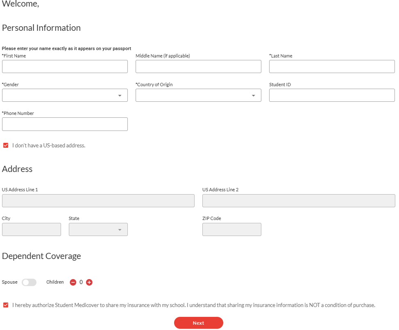Screen dimensions: 399x330
Task: Open the Gender dropdown
Action: (x=65, y=95)
